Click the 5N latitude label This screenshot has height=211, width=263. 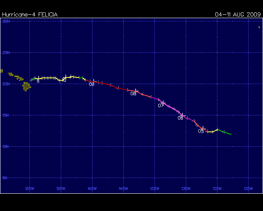coord(6,178)
